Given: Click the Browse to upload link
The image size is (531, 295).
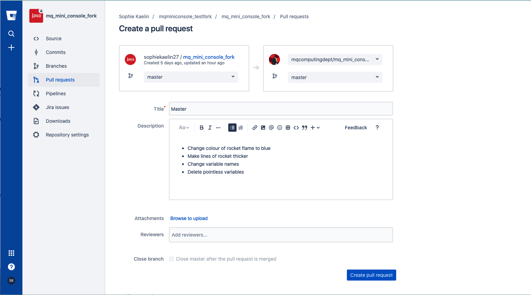Looking at the screenshot, I should (x=189, y=218).
